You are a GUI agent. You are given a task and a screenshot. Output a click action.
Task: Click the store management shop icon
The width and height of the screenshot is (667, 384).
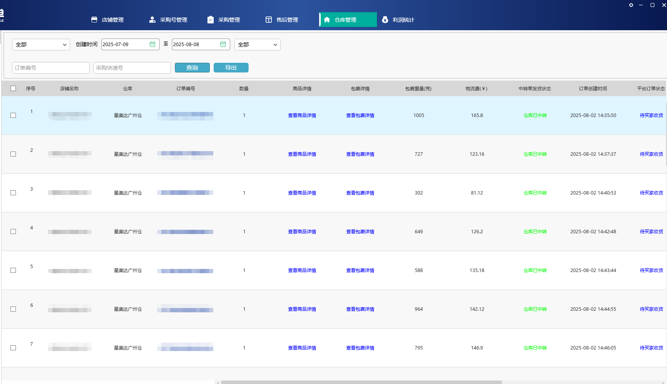tap(94, 20)
